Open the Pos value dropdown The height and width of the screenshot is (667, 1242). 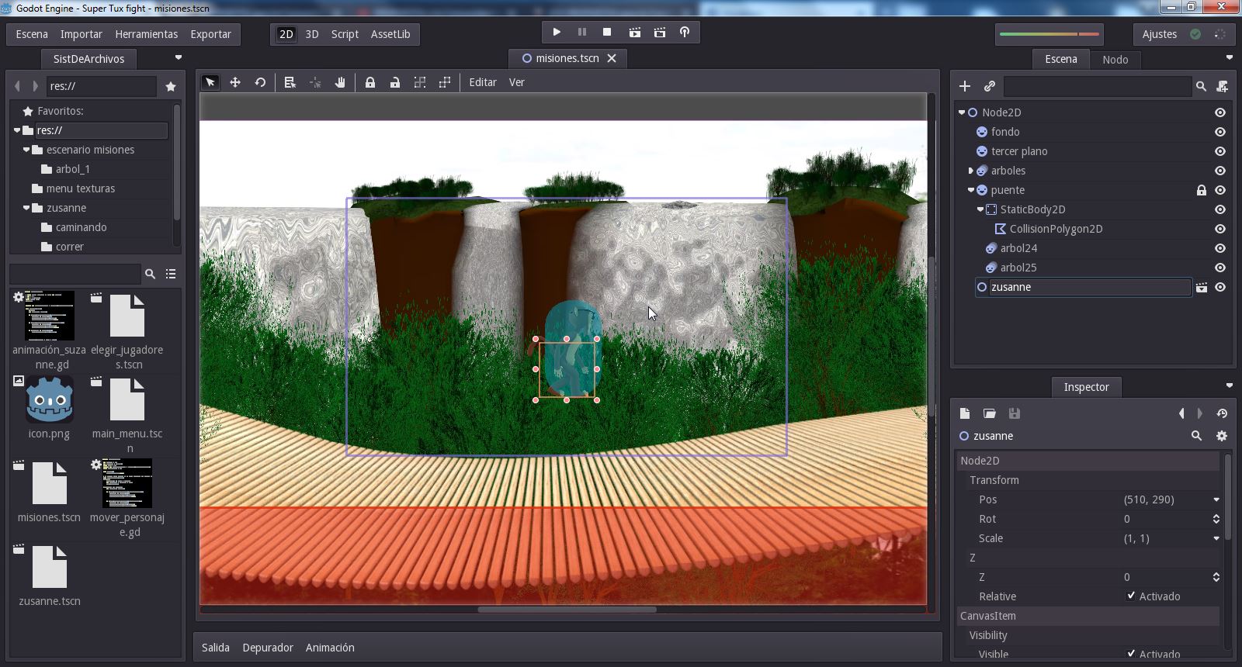[1216, 499]
